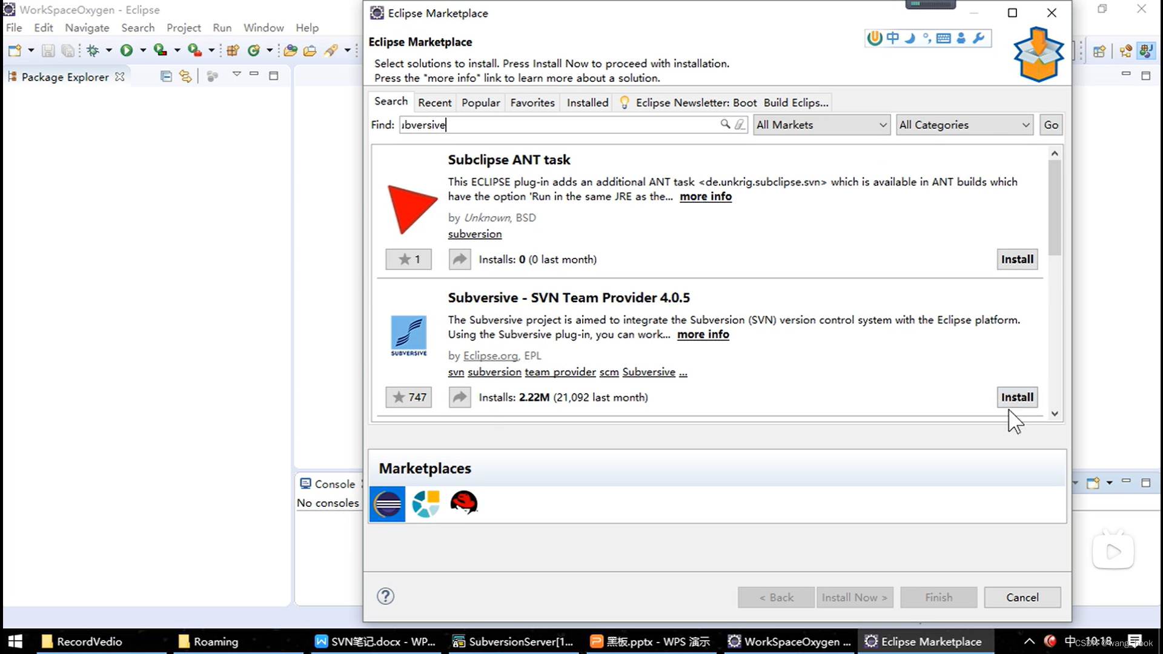Clear the Find field with eraser icon
This screenshot has height=654, width=1163.
point(740,125)
